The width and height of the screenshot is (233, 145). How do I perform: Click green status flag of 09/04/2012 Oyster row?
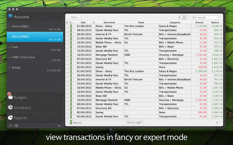tap(71, 104)
